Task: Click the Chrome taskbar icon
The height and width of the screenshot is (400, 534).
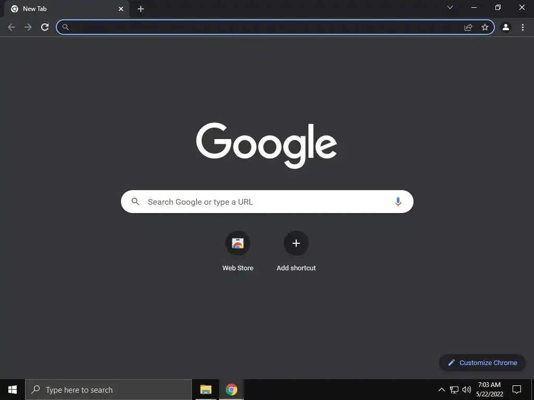Action: [x=231, y=390]
